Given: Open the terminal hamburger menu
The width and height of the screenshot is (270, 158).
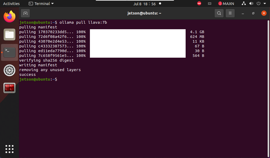Looking at the screenshot, I should [x=230, y=13].
